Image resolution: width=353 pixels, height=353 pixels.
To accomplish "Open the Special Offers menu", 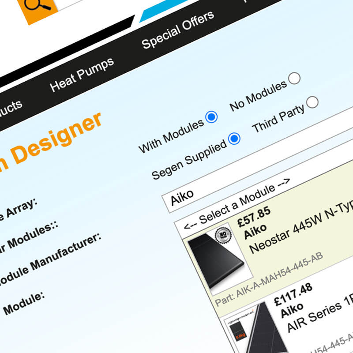I will [x=178, y=30].
